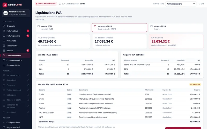Click 224.323,00 € imponibile cell
This screenshot has height=129, width=207.
pyautogui.click(x=87, y=65)
